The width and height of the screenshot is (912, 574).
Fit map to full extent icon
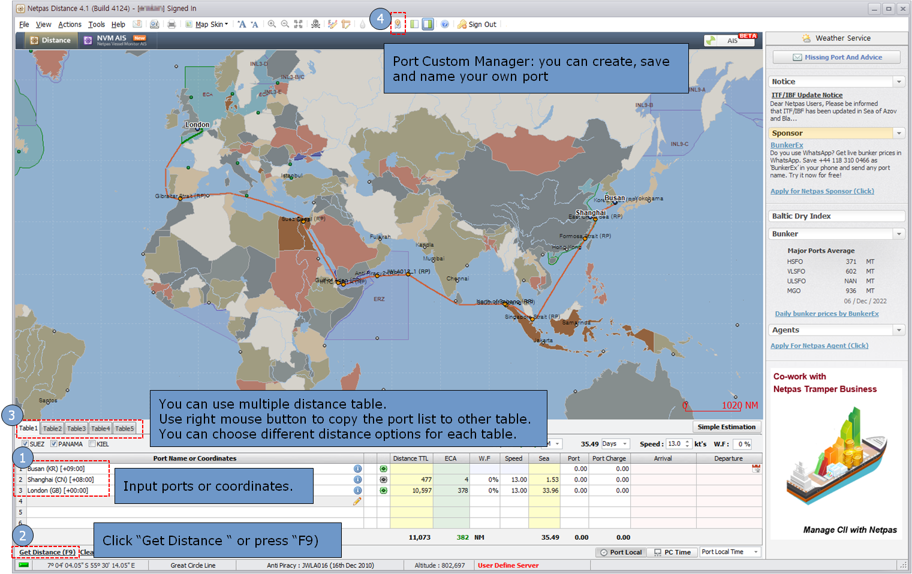tap(298, 25)
